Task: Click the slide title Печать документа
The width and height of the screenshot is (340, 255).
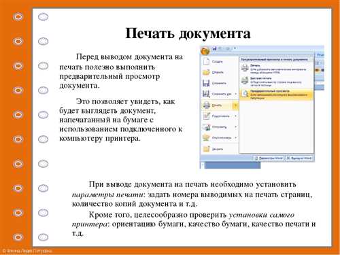Action: click(188, 33)
